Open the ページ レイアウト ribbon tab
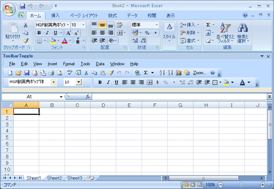The image size is (274, 189). (84, 16)
